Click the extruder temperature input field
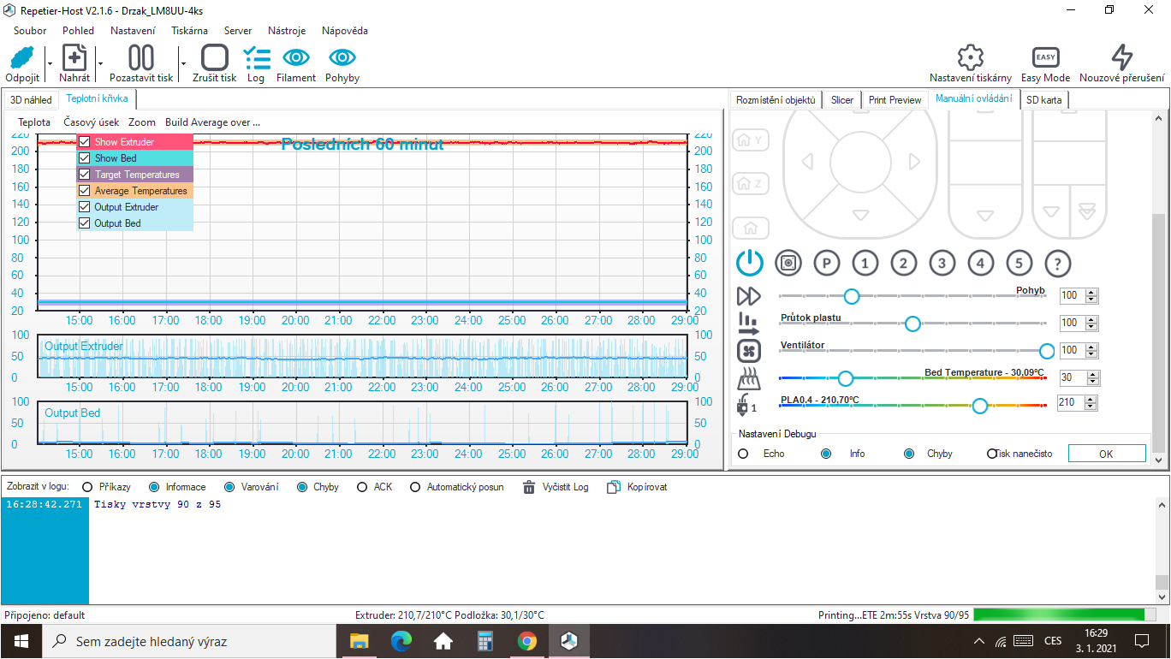The width and height of the screenshot is (1171, 659). (x=1070, y=403)
